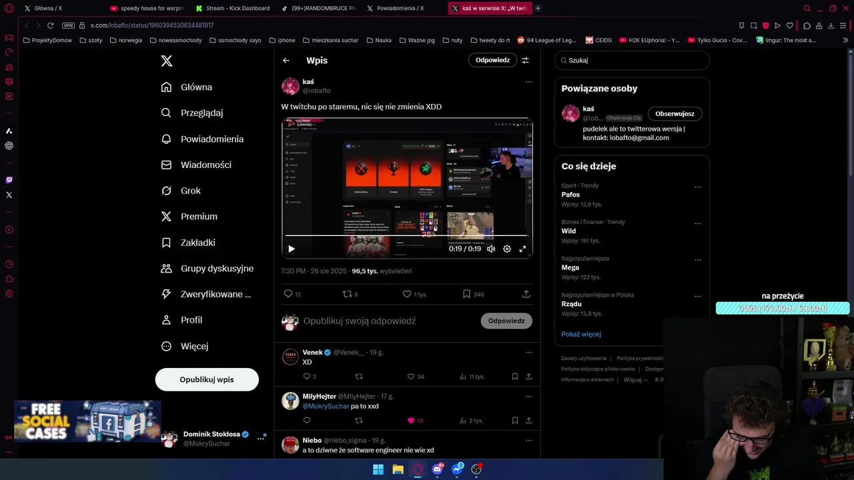Open Profil page
This screenshot has height=480, width=854.
point(181,320)
